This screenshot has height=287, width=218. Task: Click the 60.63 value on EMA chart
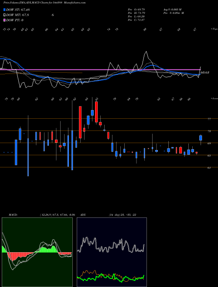[x=204, y=73]
